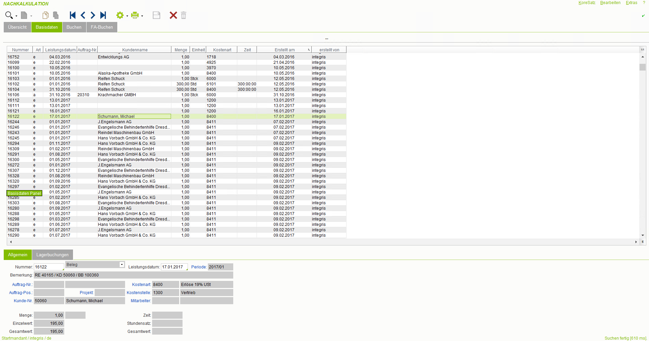This screenshot has height=341, width=649.
Task: Click the paste record icon
Action: coord(56,15)
